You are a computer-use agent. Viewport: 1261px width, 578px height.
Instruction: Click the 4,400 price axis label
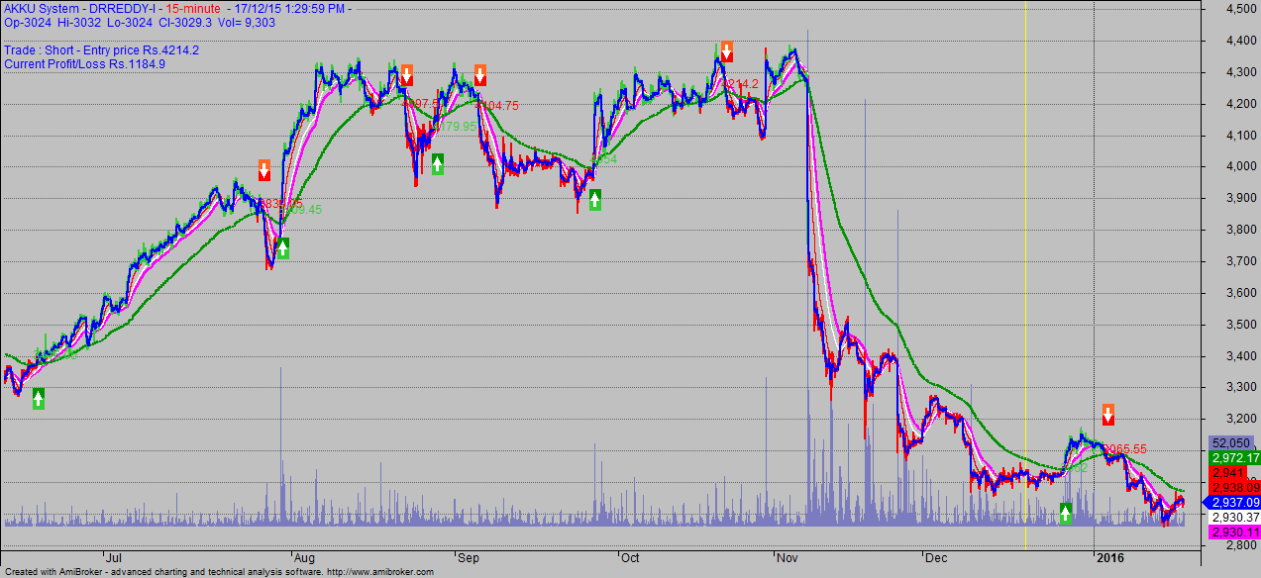[x=1241, y=41]
